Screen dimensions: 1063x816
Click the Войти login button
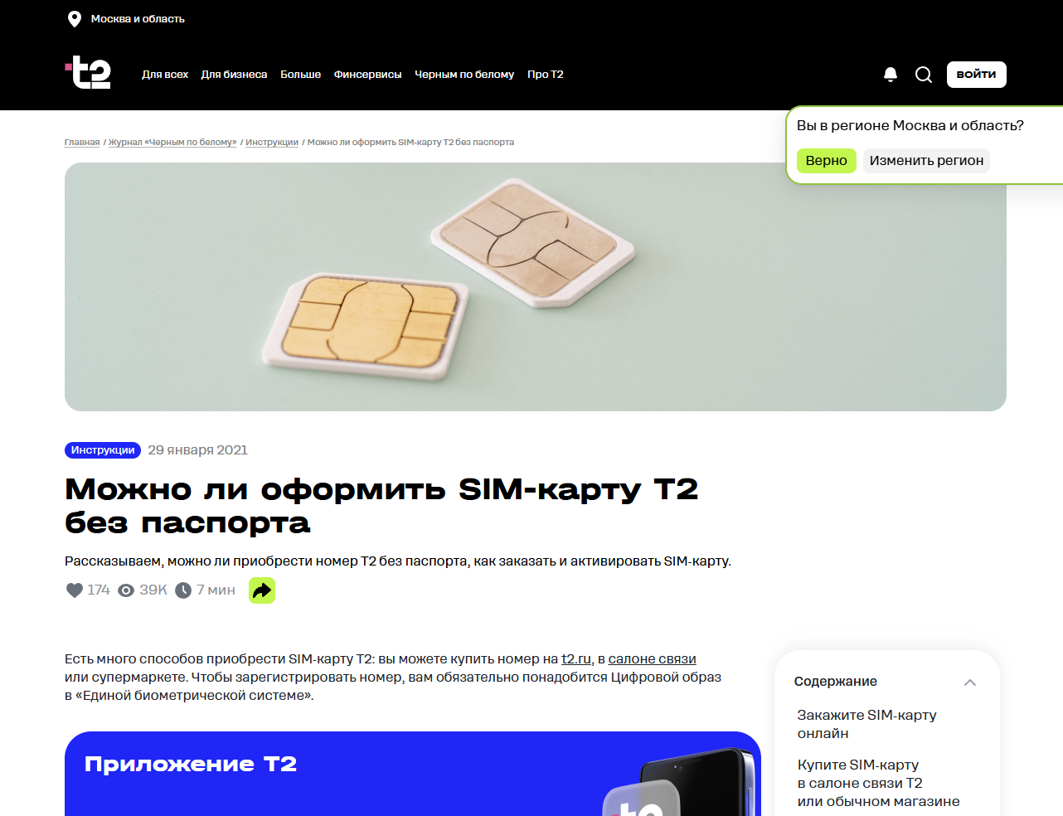[977, 75]
